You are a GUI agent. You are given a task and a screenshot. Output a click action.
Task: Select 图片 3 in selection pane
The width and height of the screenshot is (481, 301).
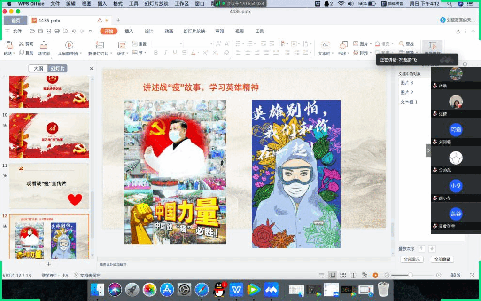click(407, 83)
